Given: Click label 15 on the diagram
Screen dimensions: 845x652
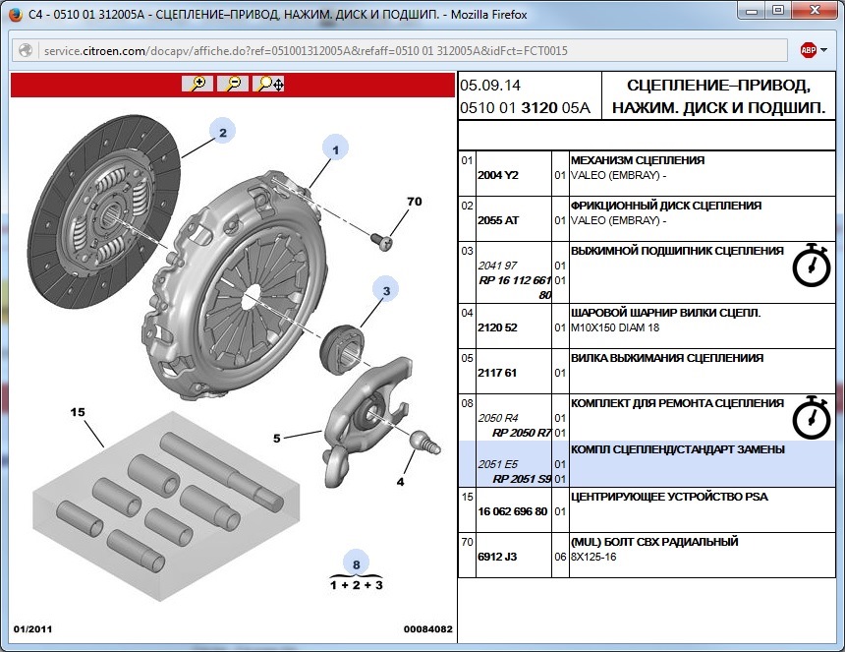Looking at the screenshot, I should (x=78, y=412).
